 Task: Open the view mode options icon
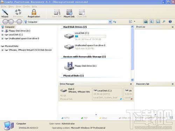coord(131,22)
